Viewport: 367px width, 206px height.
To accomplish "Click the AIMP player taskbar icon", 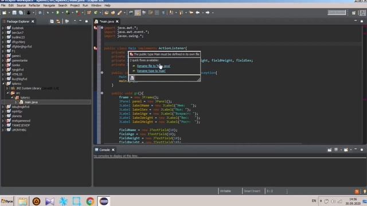I will click(x=36, y=201).
